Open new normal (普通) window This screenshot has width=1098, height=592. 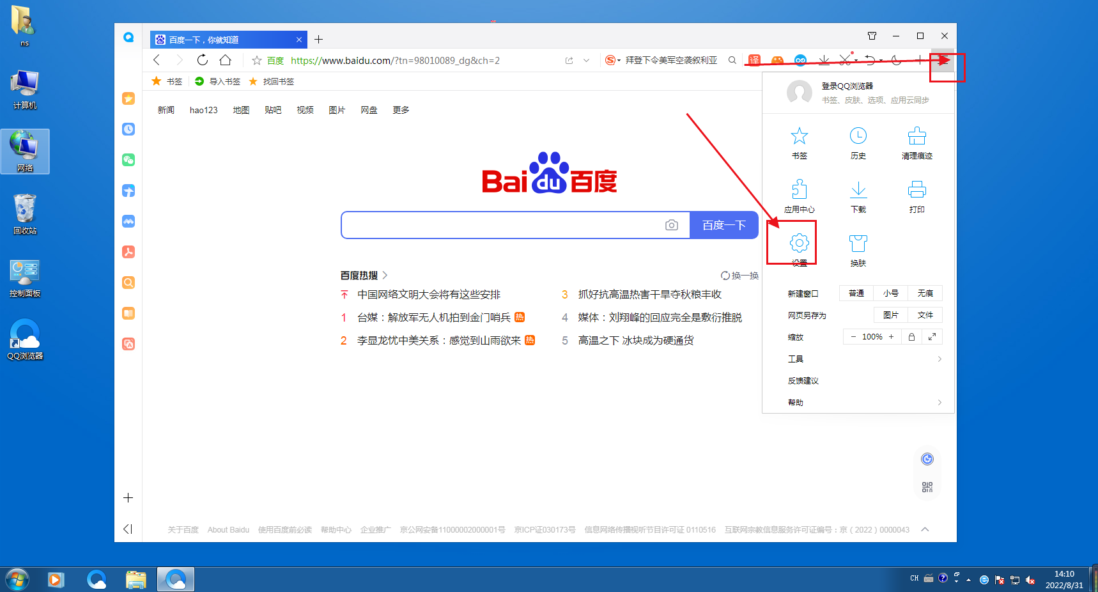(856, 293)
